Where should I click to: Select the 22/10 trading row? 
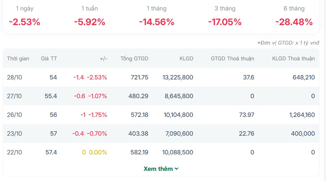[x=161, y=152]
